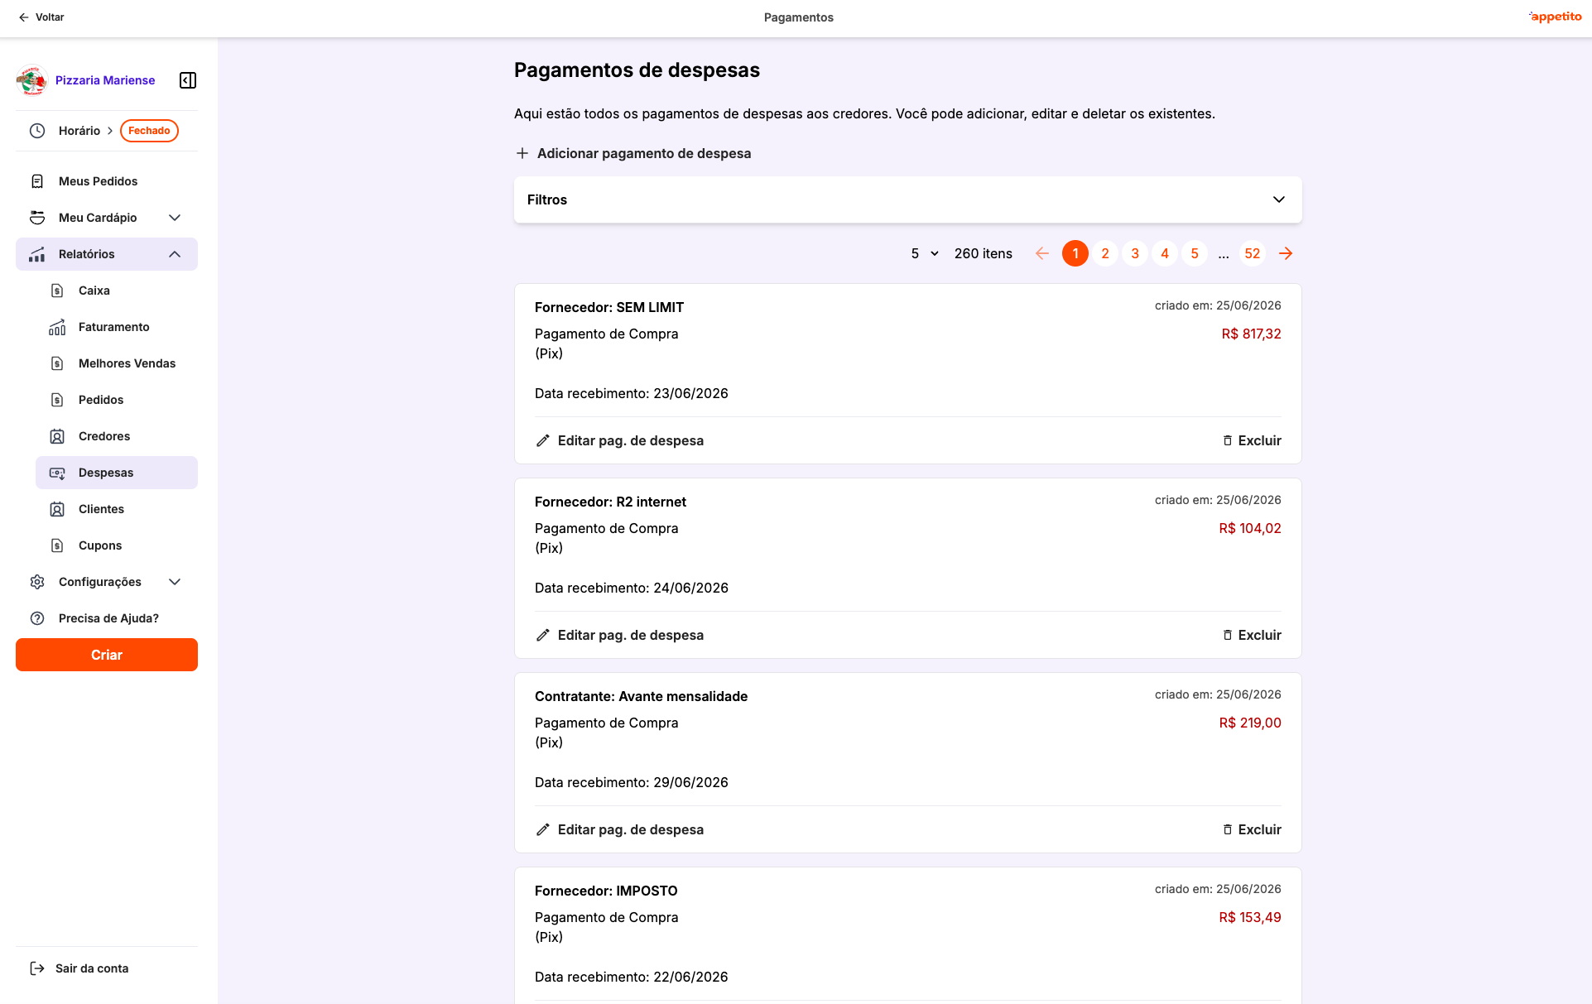Click the Horário clock icon
This screenshot has width=1592, height=1004.
(37, 131)
